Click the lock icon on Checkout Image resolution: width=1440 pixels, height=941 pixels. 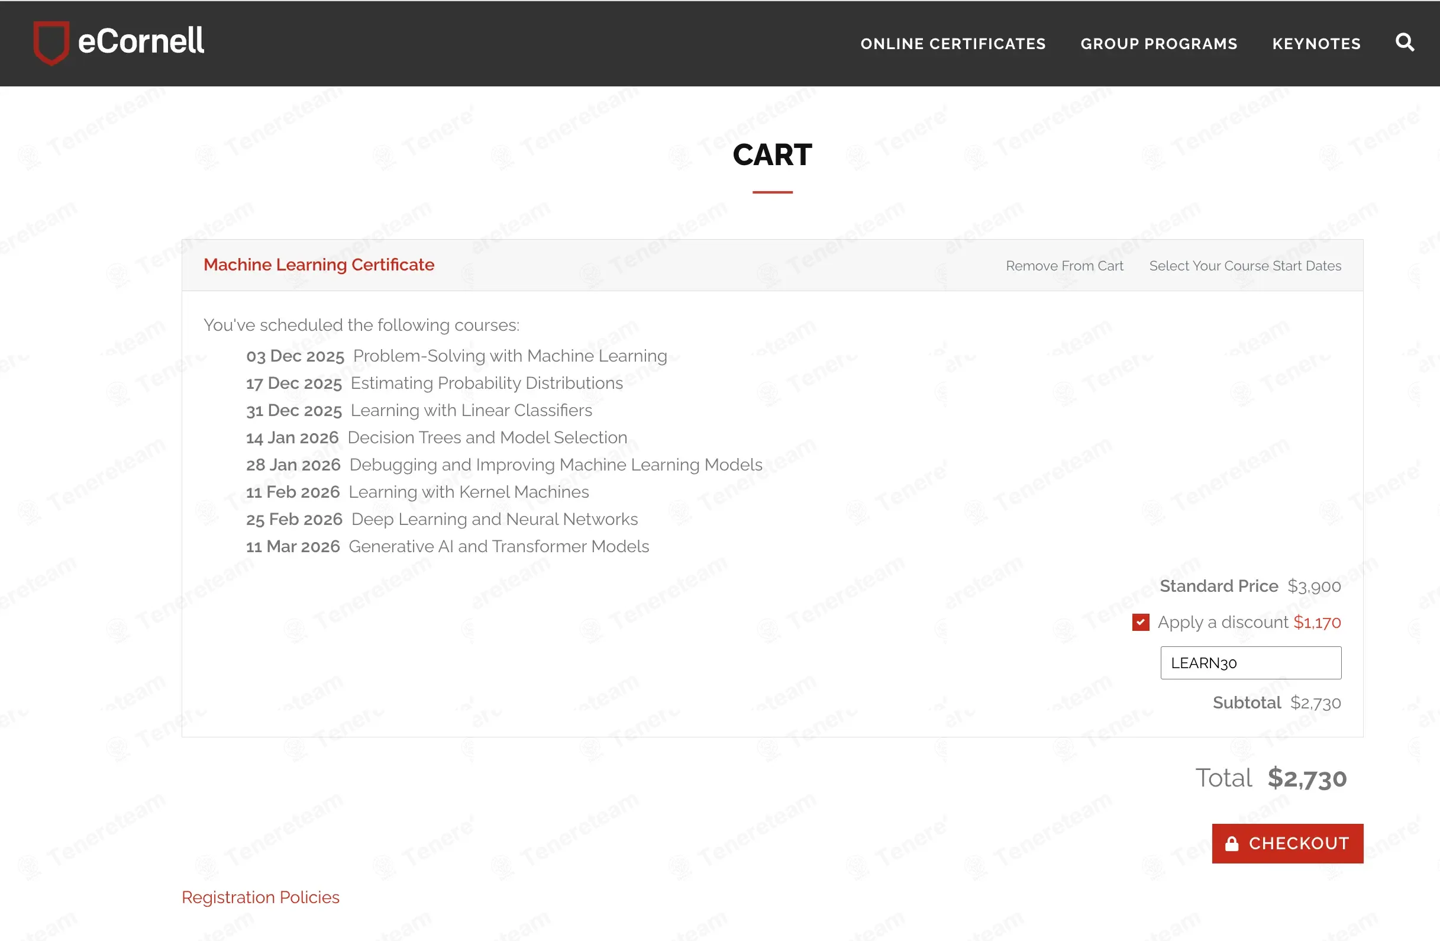(1231, 843)
